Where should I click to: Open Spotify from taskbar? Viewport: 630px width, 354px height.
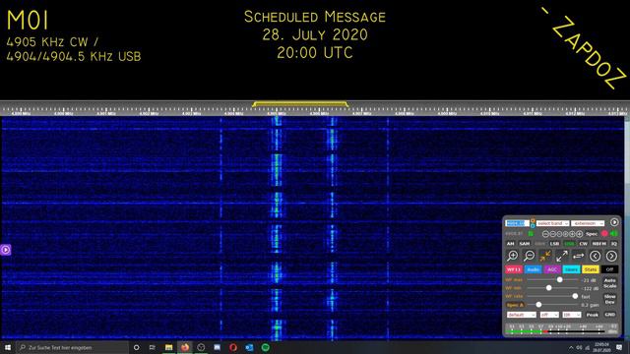click(x=265, y=347)
